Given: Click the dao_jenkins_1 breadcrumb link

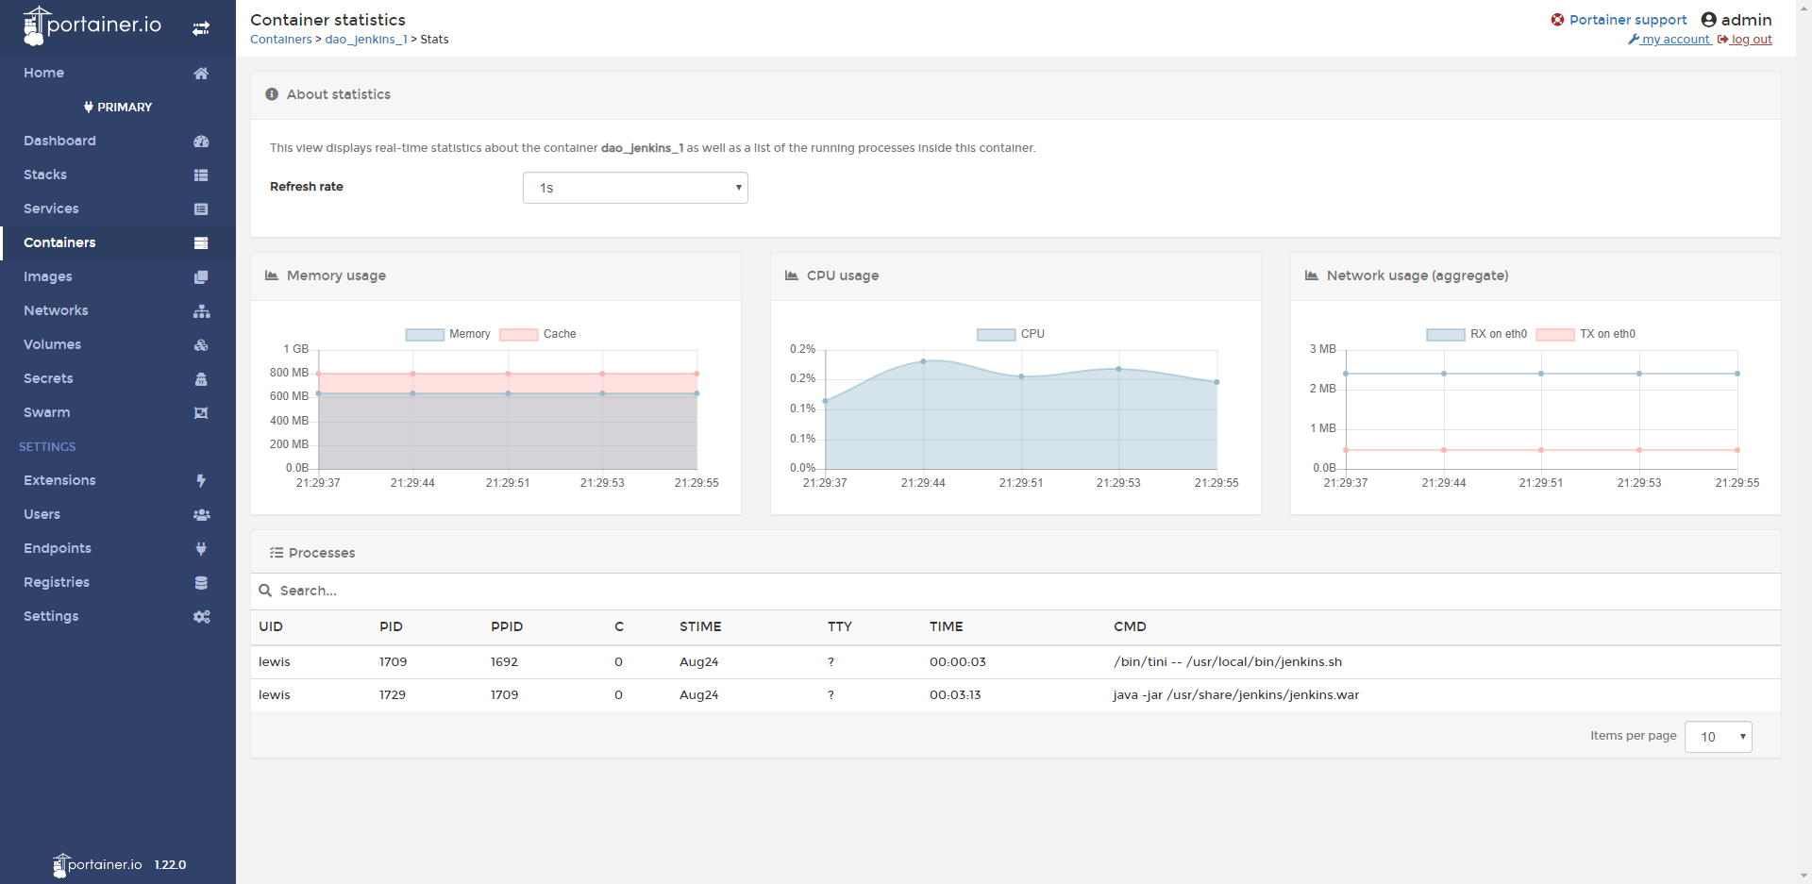Looking at the screenshot, I should click(366, 40).
